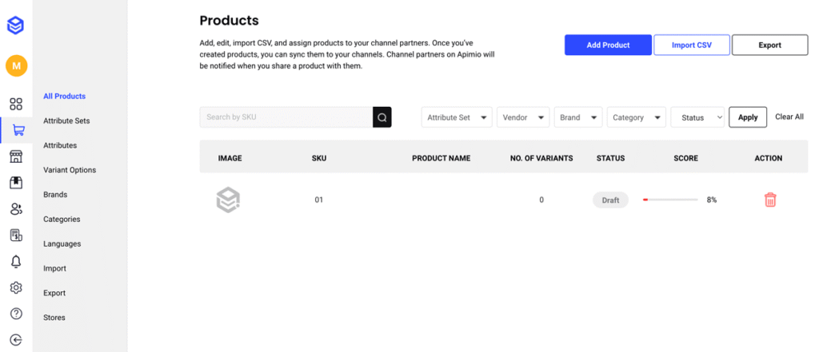Click the Add Product button
Image resolution: width=819 pixels, height=352 pixels.
pos(608,45)
